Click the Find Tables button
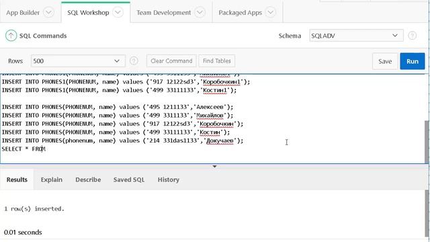This screenshot has width=430, height=242. tap(216, 61)
